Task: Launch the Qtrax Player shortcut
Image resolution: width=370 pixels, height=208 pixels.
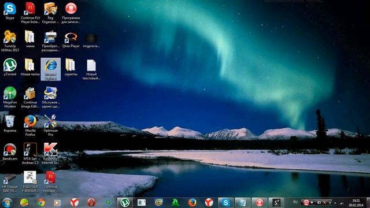Action: (x=71, y=39)
